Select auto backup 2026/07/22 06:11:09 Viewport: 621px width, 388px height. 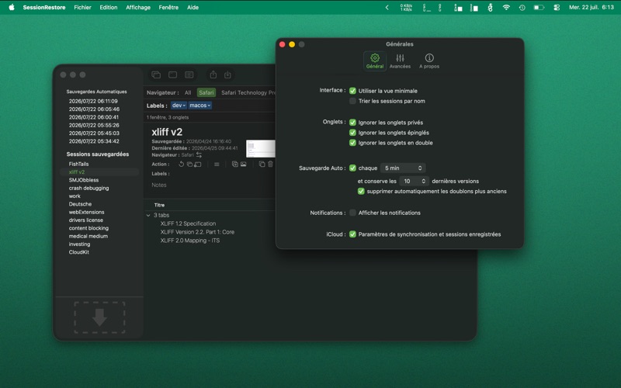[x=93, y=101]
